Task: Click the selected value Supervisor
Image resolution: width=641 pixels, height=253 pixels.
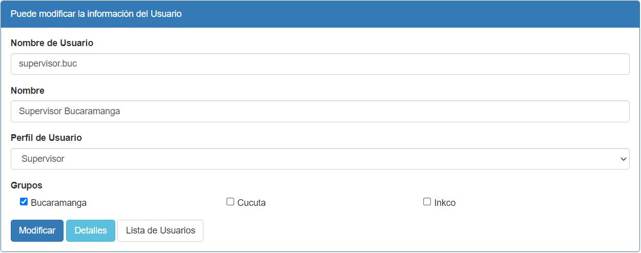Action: click(43, 159)
